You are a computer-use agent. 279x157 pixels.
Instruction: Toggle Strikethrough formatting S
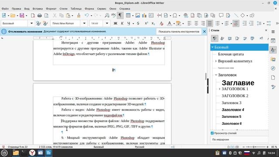(x=138, y=23)
